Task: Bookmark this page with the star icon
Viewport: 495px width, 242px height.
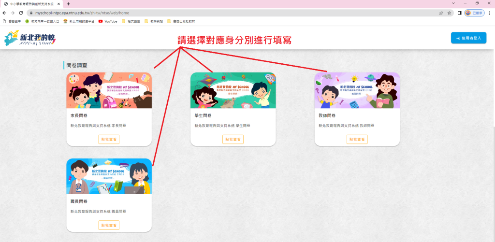Action: click(449, 13)
